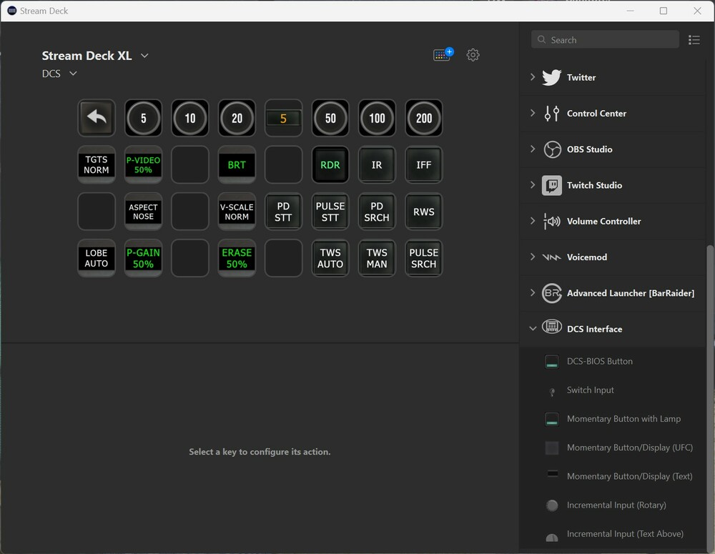This screenshot has width=715, height=554.
Task: Select the round key labeled 10
Action: coord(189,118)
